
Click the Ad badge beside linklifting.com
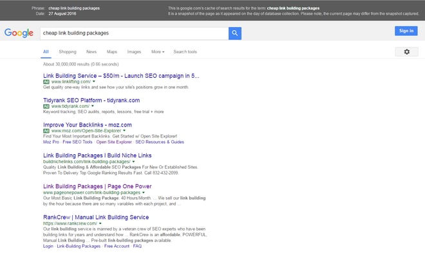(x=46, y=82)
